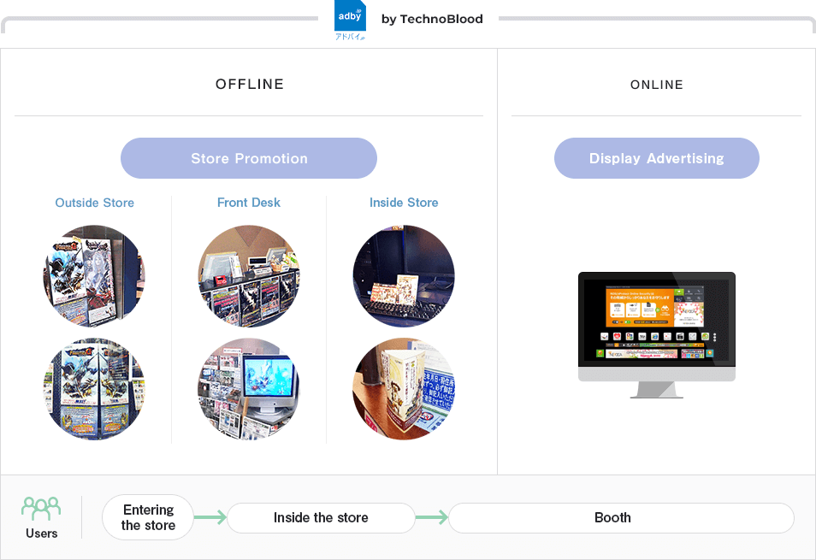The width and height of the screenshot is (816, 560).
Task: Select the Front Desk label
Action: coord(249,203)
